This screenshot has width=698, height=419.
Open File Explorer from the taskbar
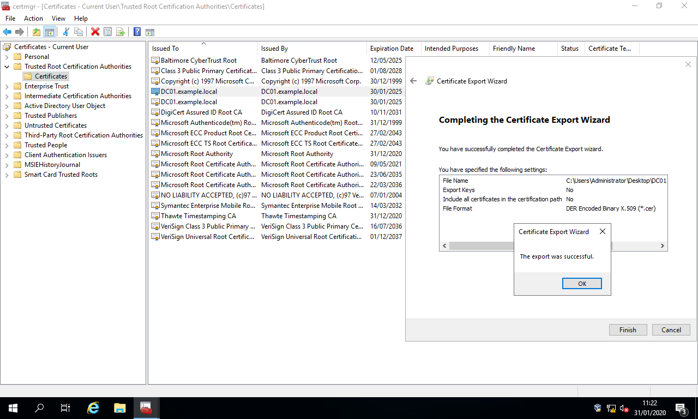click(119, 408)
